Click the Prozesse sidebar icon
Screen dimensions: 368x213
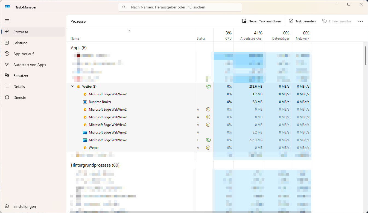click(7, 32)
